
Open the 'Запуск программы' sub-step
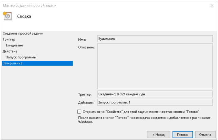coord(21,57)
